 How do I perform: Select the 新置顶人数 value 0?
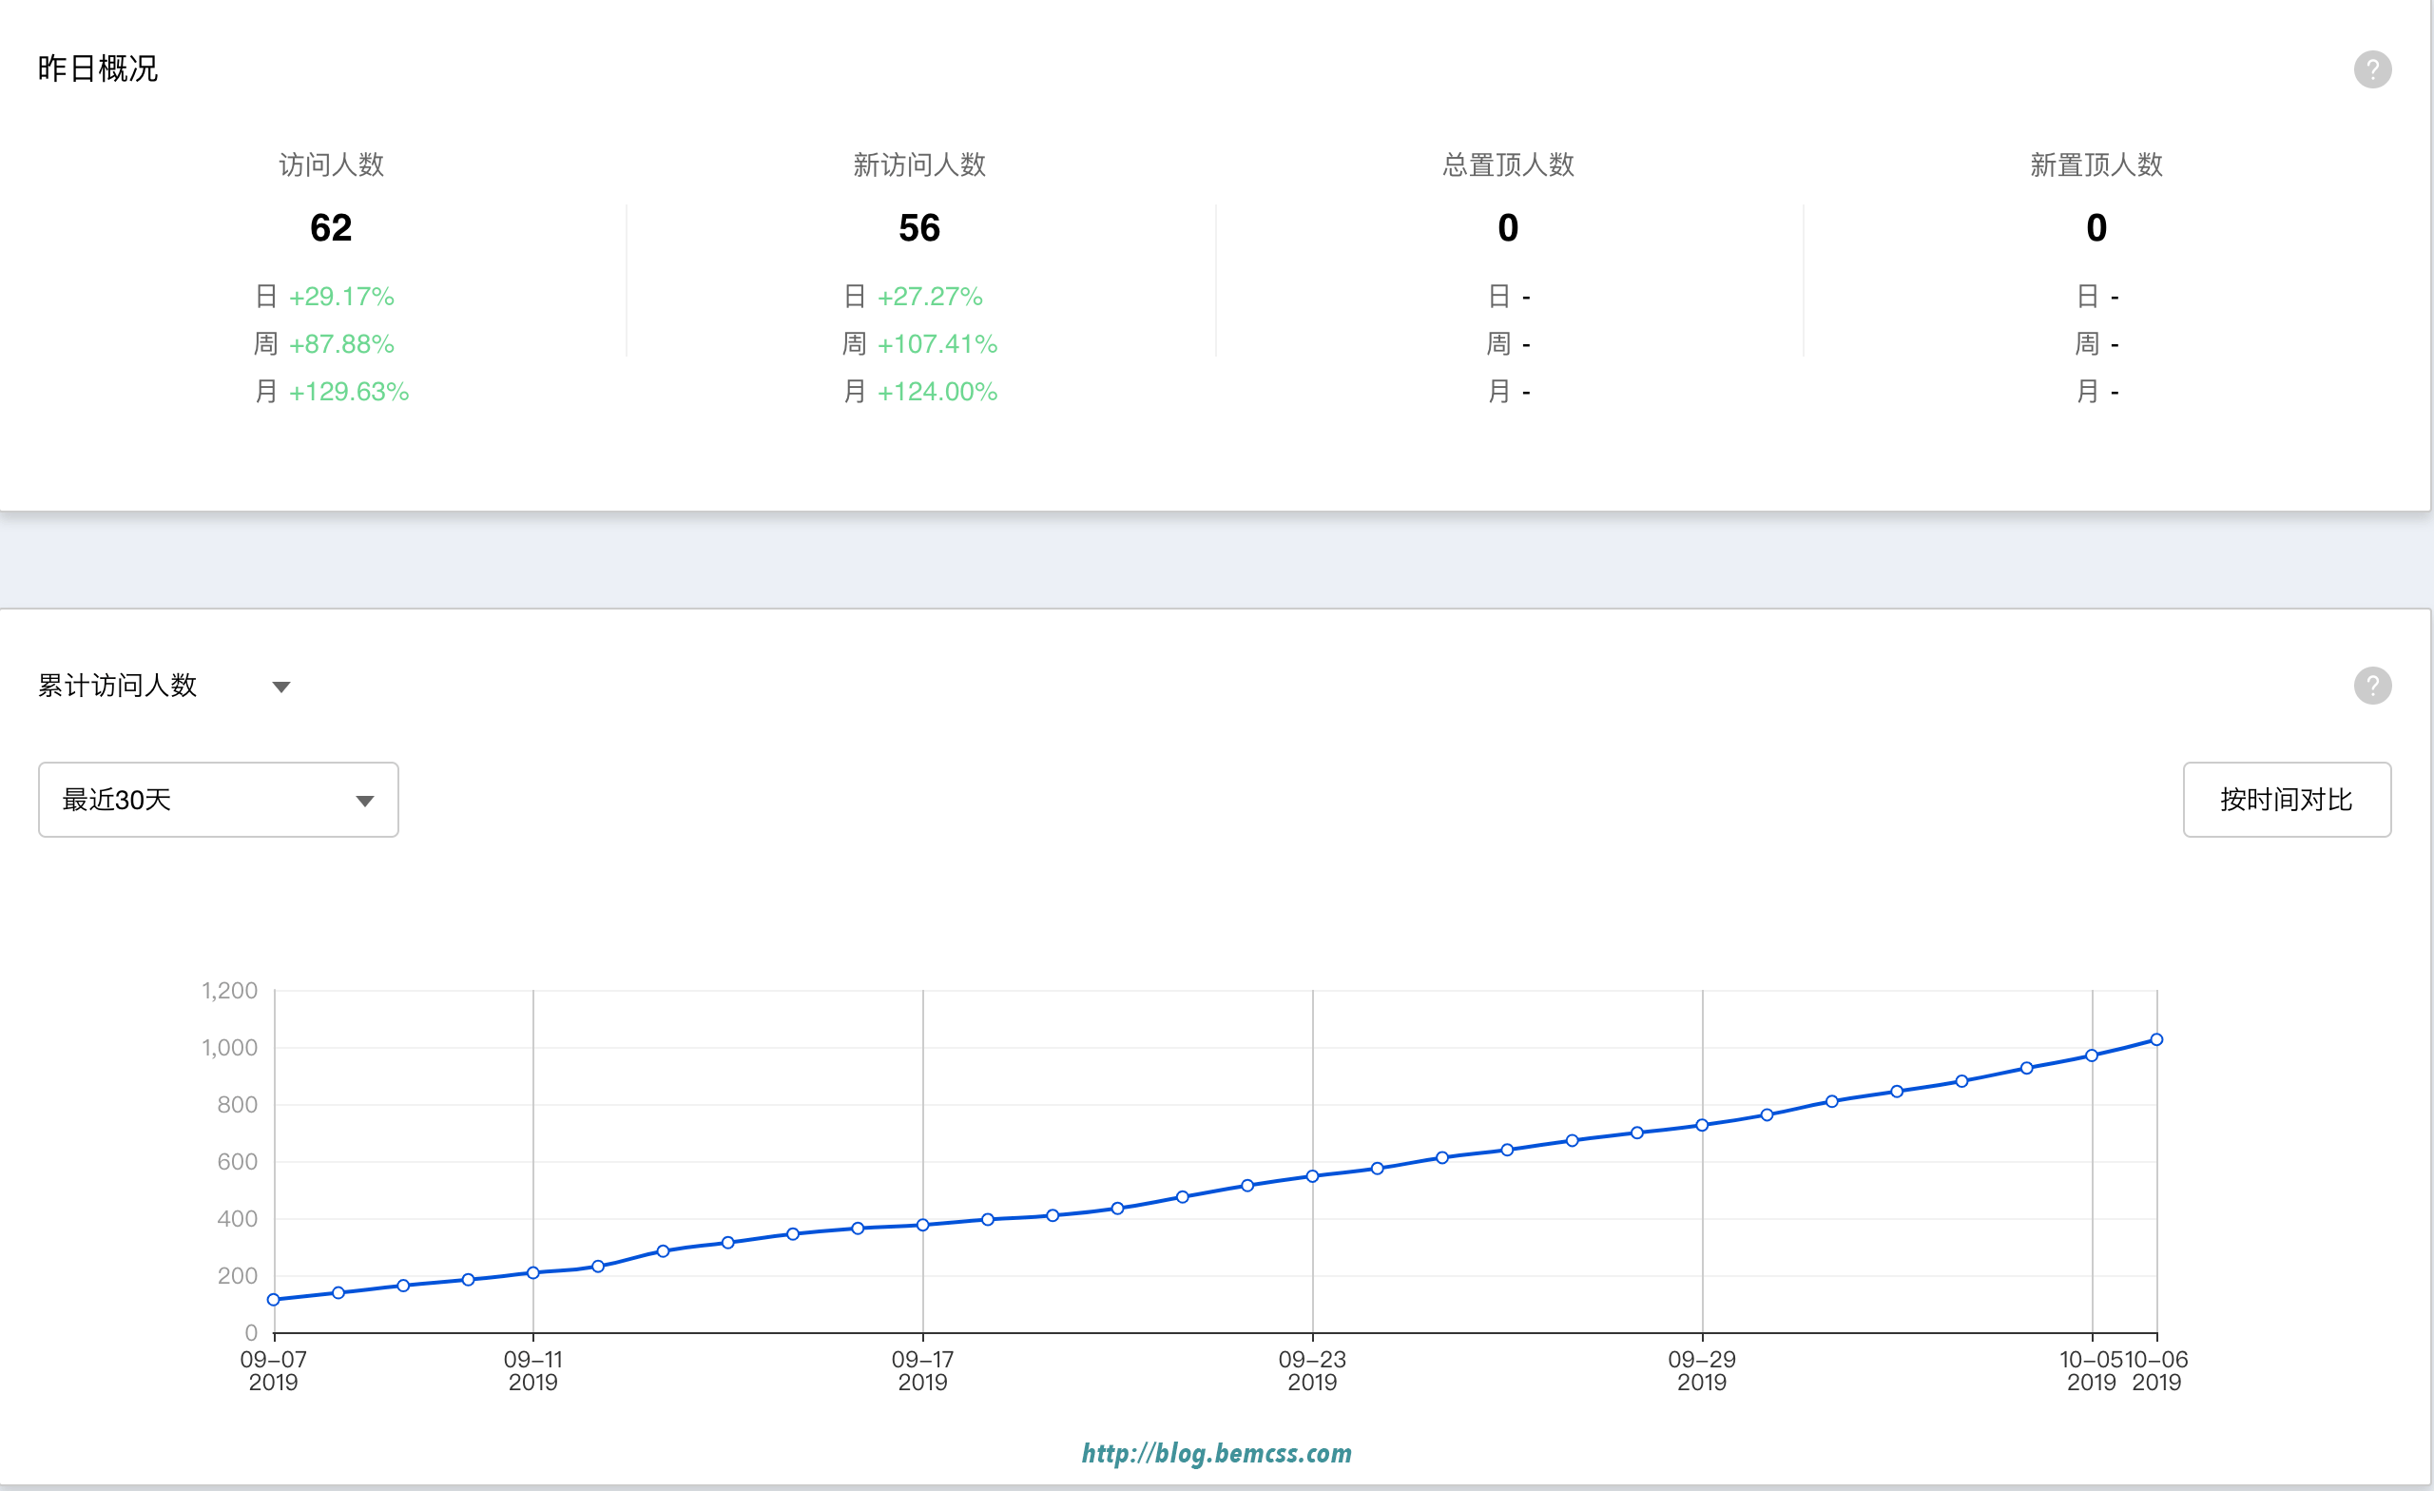pyautogui.click(x=2096, y=228)
